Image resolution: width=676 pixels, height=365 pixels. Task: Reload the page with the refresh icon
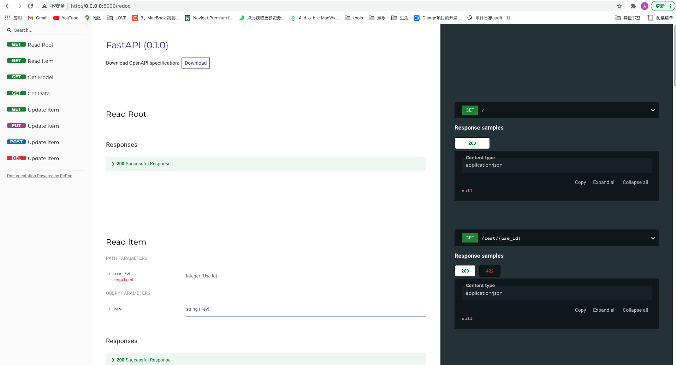pos(30,6)
